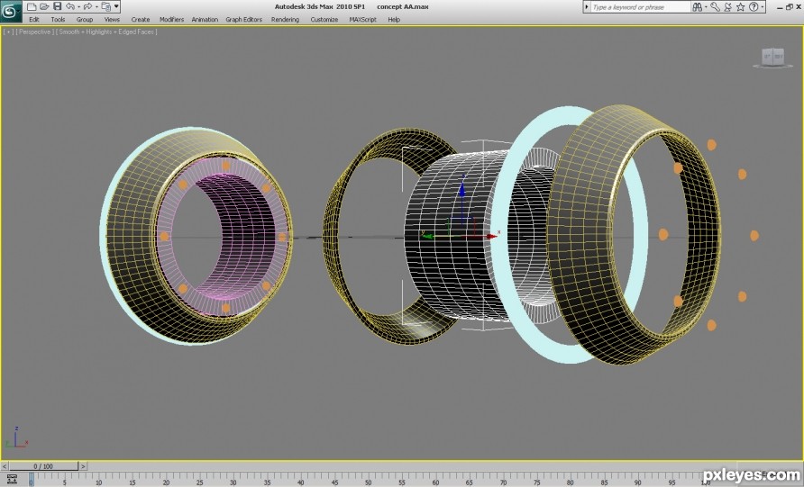The height and width of the screenshot is (487, 804).
Task: Click the Favorites star icon
Action: coord(740,6)
